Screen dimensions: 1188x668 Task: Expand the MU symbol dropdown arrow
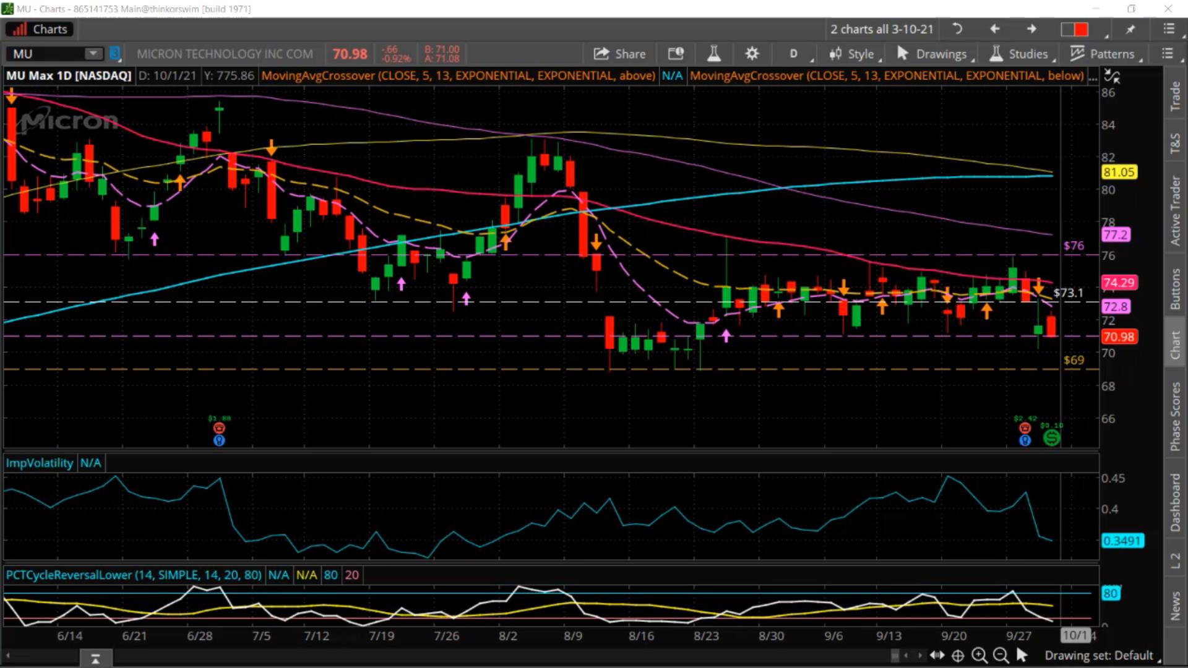click(93, 54)
